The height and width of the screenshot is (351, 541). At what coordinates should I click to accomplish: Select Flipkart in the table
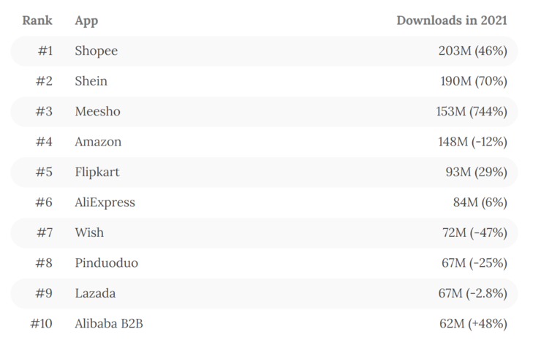pyautogui.click(x=97, y=173)
